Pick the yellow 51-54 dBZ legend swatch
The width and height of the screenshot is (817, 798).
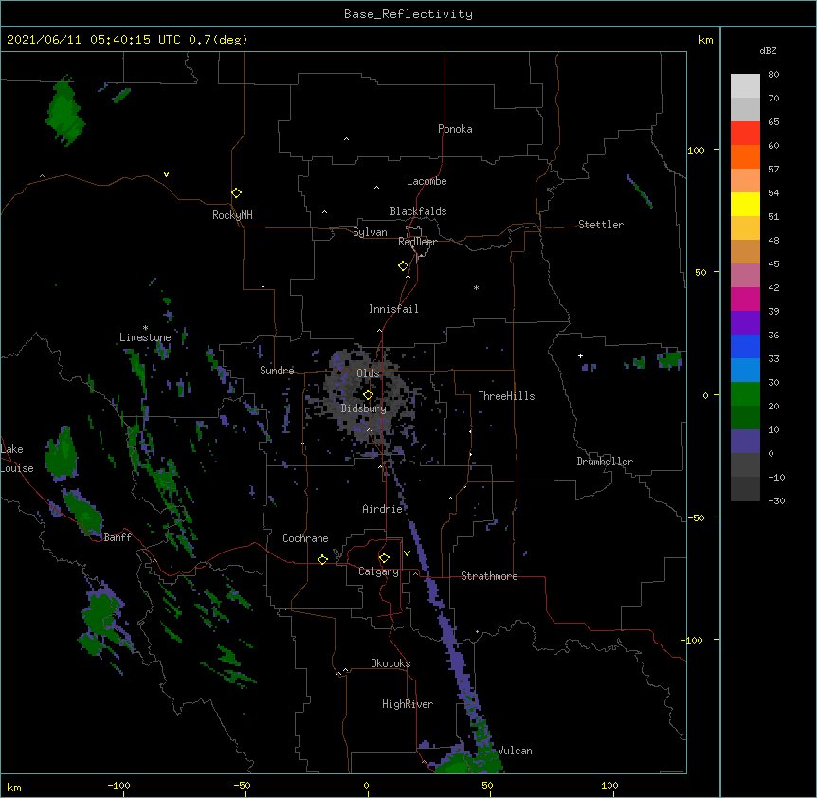click(x=745, y=204)
